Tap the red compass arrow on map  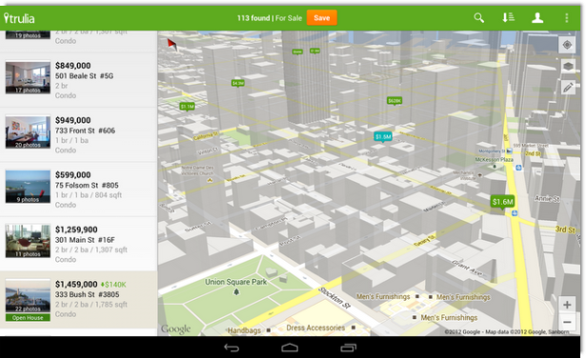point(172,45)
